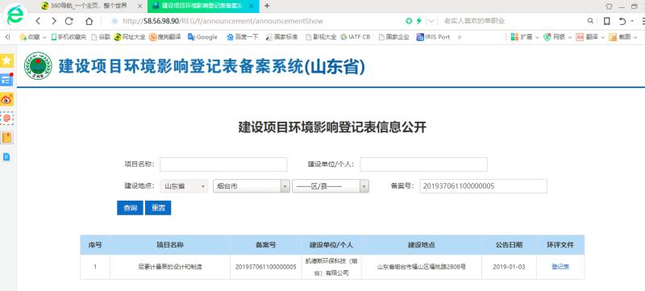Open the 区/县 district dropdown
Image resolution: width=645 pixels, height=291 pixels.
click(x=331, y=186)
